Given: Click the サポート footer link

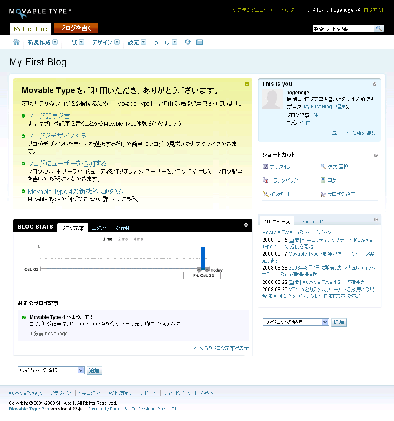Looking at the screenshot, I should pyautogui.click(x=147, y=393).
